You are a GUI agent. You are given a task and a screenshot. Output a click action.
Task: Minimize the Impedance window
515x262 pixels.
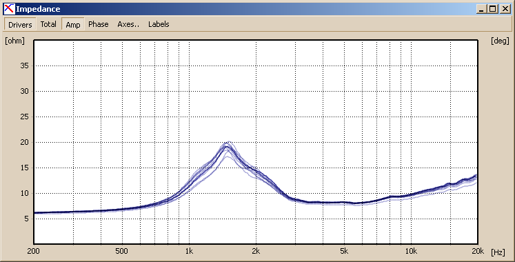click(481, 9)
